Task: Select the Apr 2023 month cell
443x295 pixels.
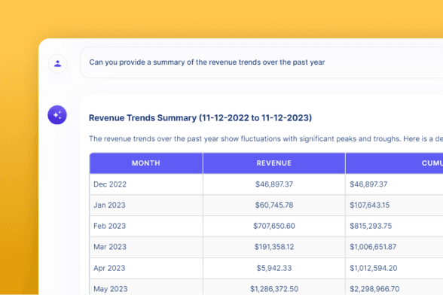Action: click(146, 268)
